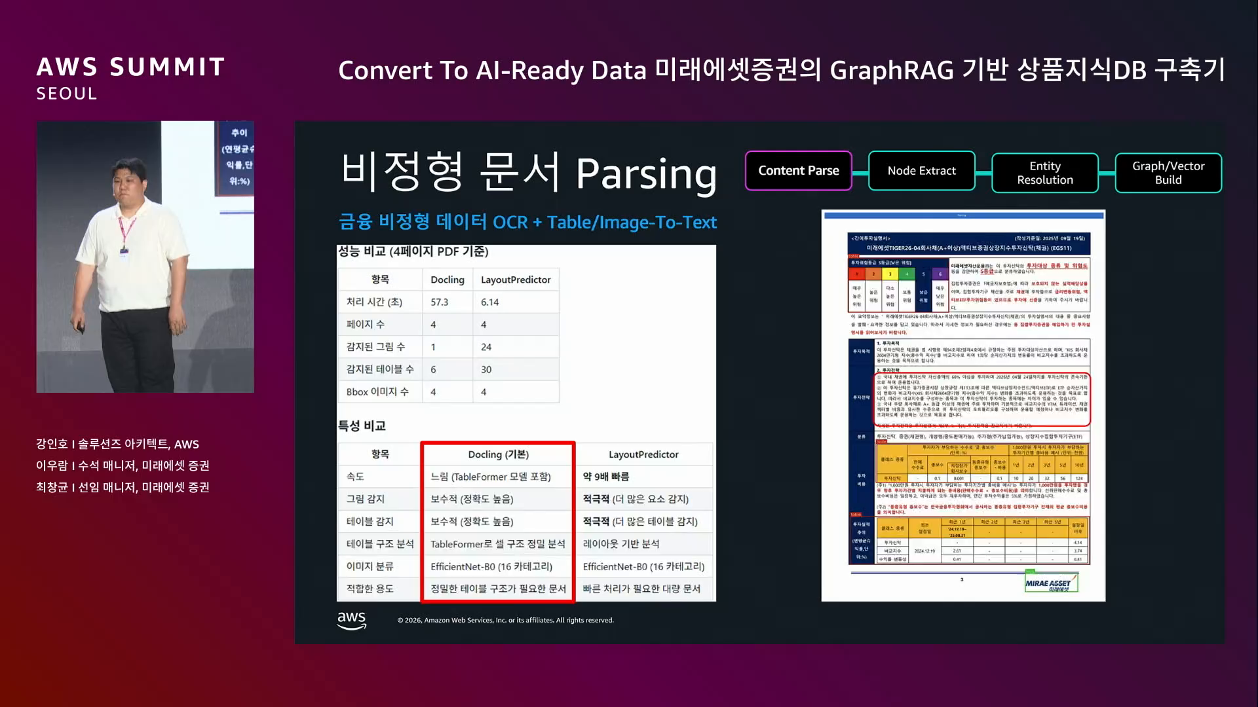Image resolution: width=1258 pixels, height=707 pixels.
Task: Click the cell '적극적 (더 많은 테이블 감지)'
Action: click(x=640, y=521)
